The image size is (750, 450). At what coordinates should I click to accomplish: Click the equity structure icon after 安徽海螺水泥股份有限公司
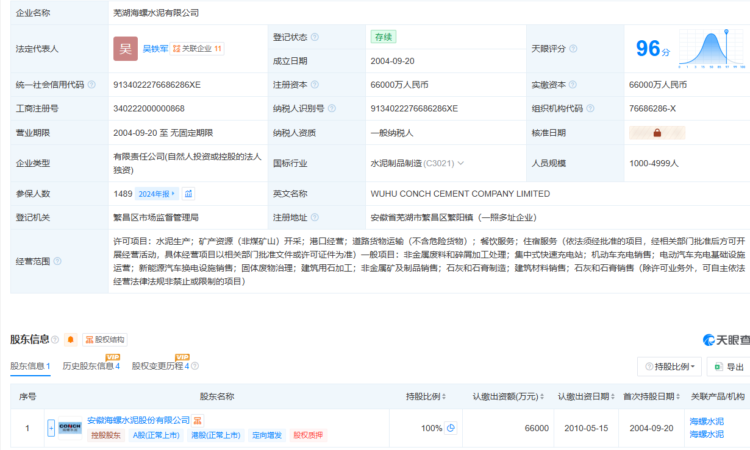[198, 420]
